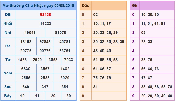Click the special prize number 92138

point(46,15)
